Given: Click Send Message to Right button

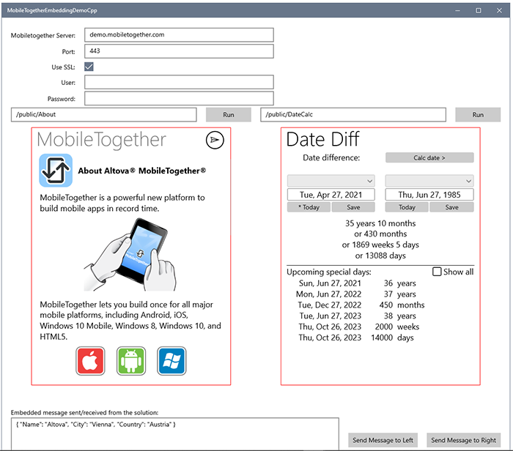Looking at the screenshot, I should (463, 440).
